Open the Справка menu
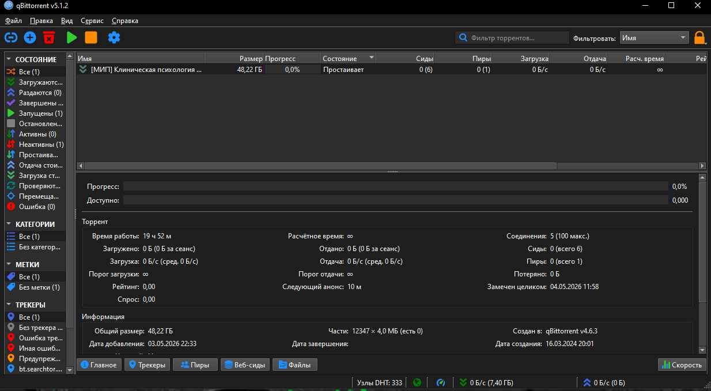Viewport: 711px width, 391px height. (125, 21)
